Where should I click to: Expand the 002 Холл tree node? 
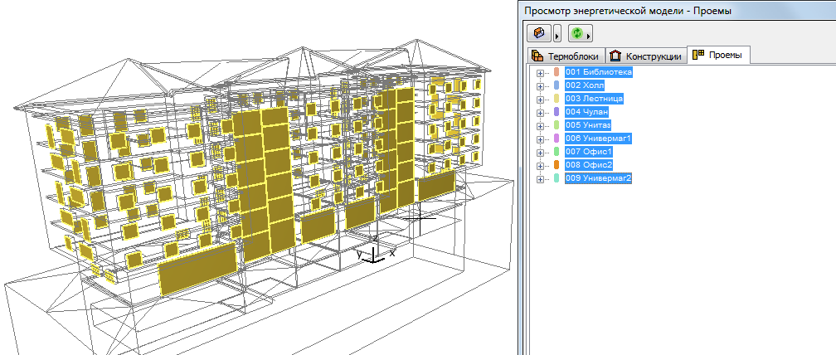coord(540,86)
